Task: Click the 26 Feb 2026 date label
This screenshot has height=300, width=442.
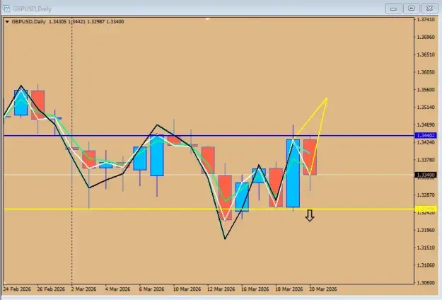Action: pos(51,289)
